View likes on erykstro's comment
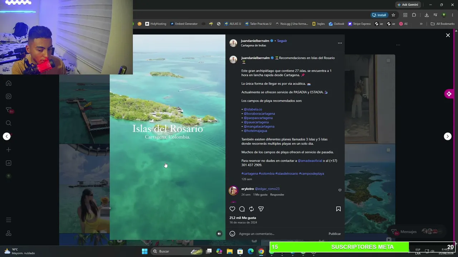This screenshot has height=257, width=458. (260, 195)
